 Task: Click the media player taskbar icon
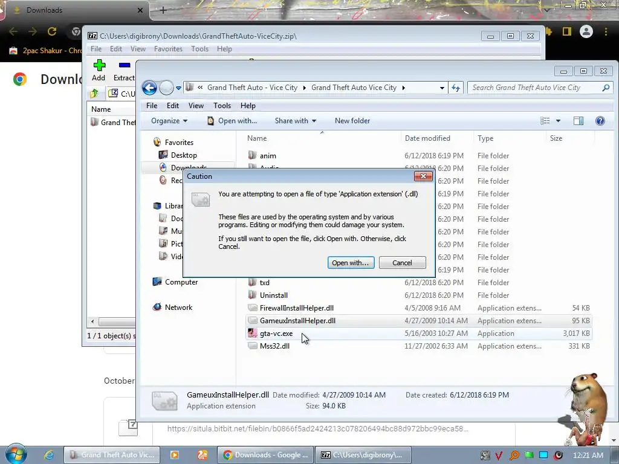(174, 455)
